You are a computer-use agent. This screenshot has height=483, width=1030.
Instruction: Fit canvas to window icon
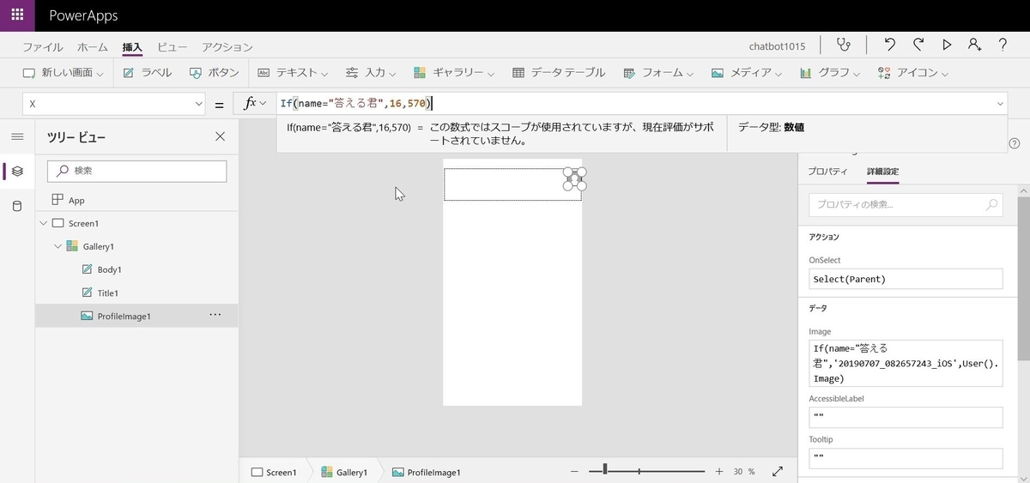[x=778, y=472]
